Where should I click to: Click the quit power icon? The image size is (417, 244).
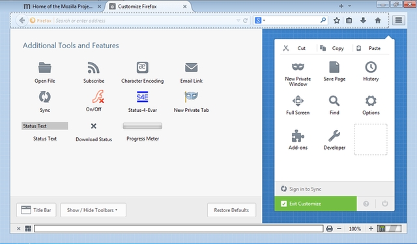tap(385, 204)
